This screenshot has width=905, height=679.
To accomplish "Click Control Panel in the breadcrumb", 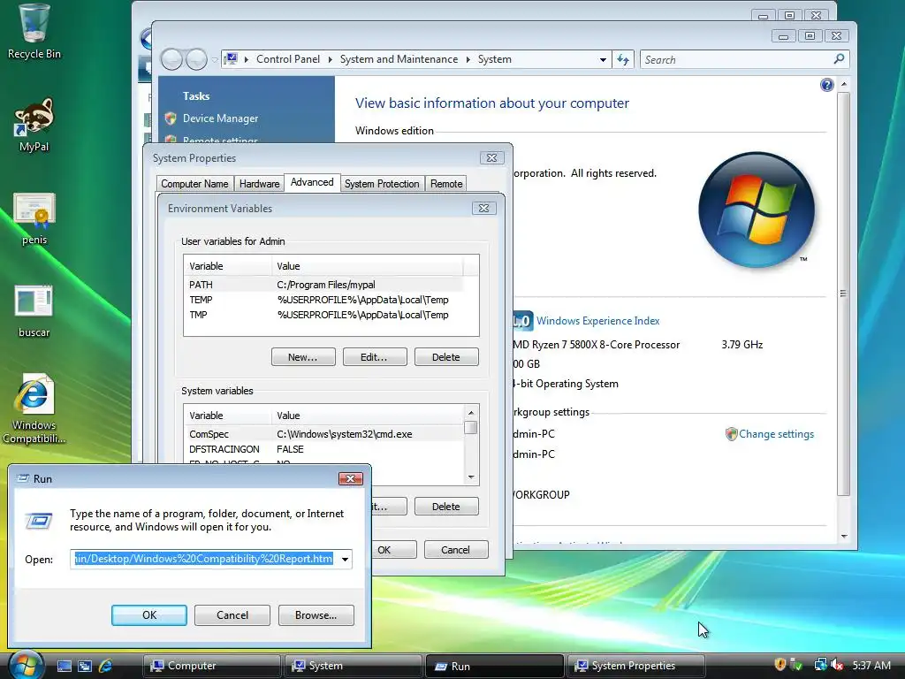I will (x=288, y=59).
